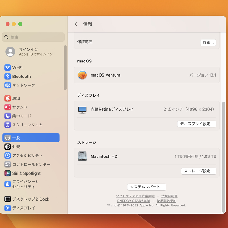
Task: Click the macOS Ventura name text
Action: (x=106, y=75)
